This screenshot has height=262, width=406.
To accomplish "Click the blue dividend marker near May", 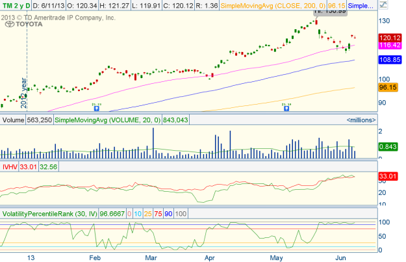I will [286, 108].
